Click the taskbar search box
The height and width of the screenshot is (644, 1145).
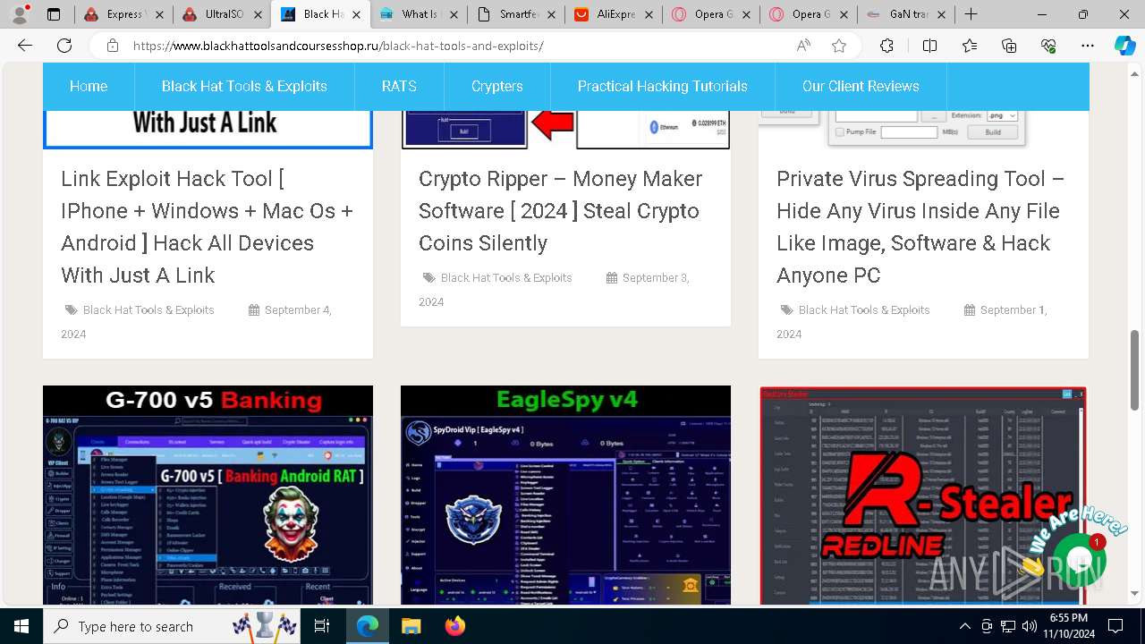172,626
